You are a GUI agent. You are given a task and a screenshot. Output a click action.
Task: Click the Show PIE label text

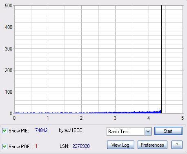point(19,131)
